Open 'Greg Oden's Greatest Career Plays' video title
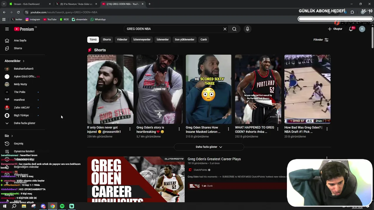This screenshot has height=210, width=374. [214, 159]
